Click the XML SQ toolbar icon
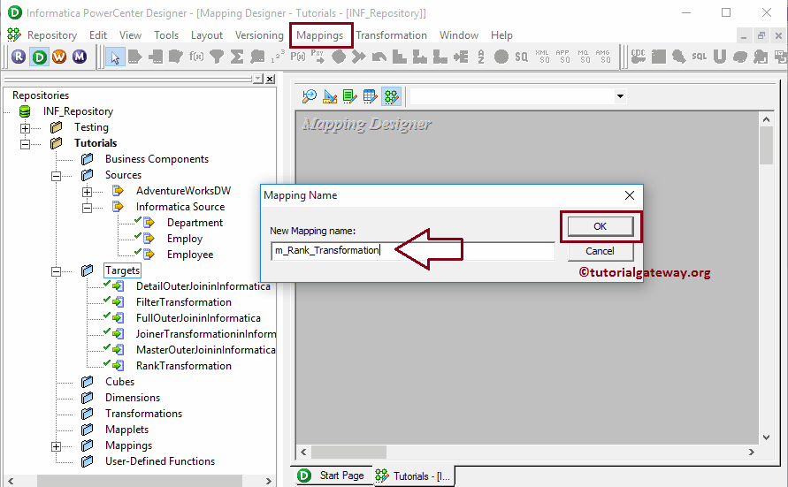Viewport: 788px width, 487px height. tap(542, 57)
